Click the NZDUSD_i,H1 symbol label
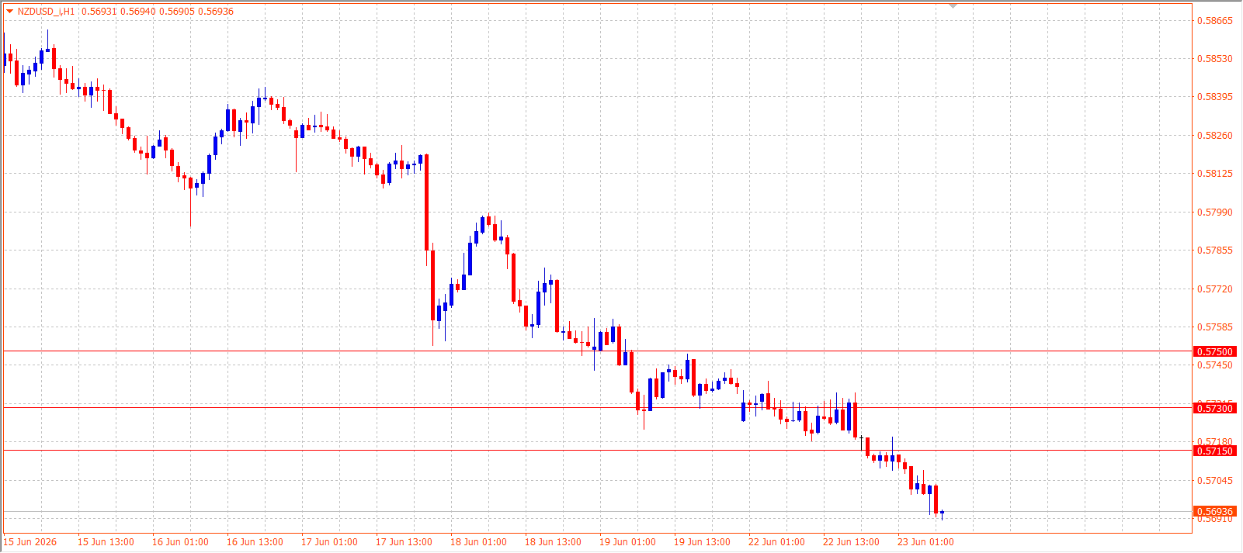 tap(47, 12)
